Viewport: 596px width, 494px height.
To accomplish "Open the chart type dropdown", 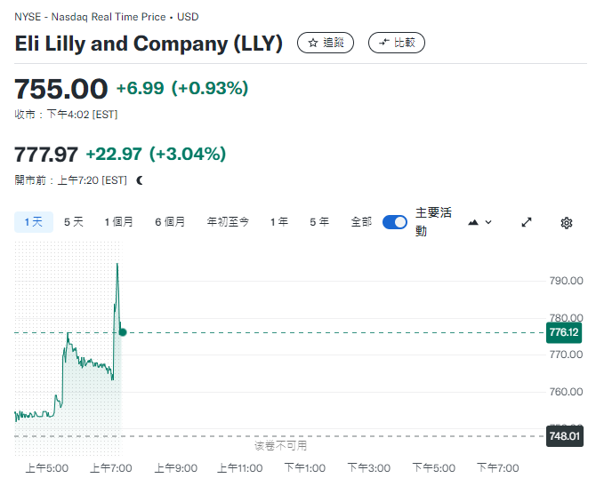I will 479,222.
